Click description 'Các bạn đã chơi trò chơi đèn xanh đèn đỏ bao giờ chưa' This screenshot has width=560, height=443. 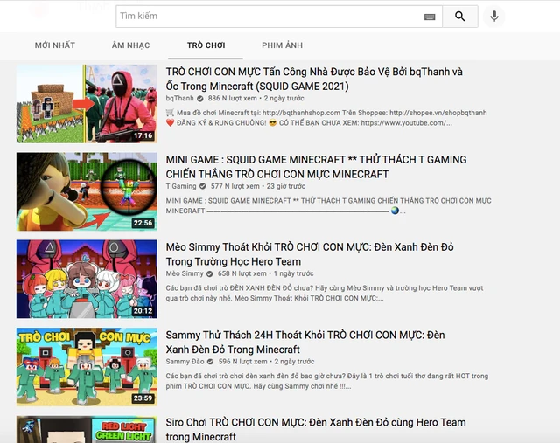(x=327, y=381)
